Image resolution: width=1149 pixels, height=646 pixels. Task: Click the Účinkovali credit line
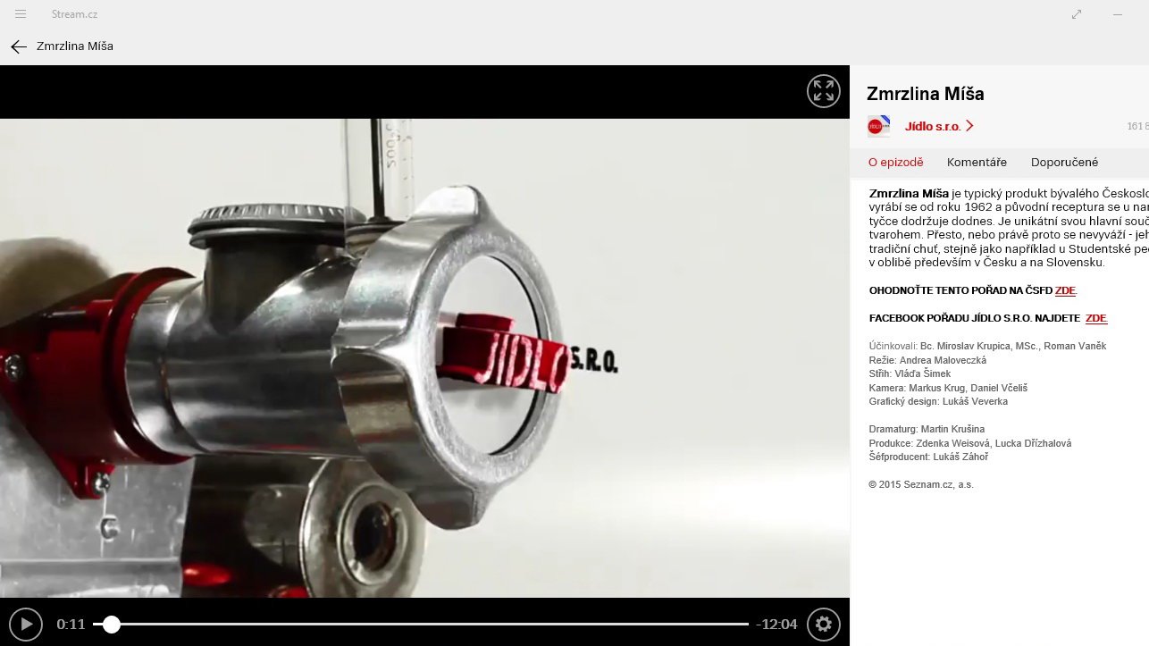point(987,346)
